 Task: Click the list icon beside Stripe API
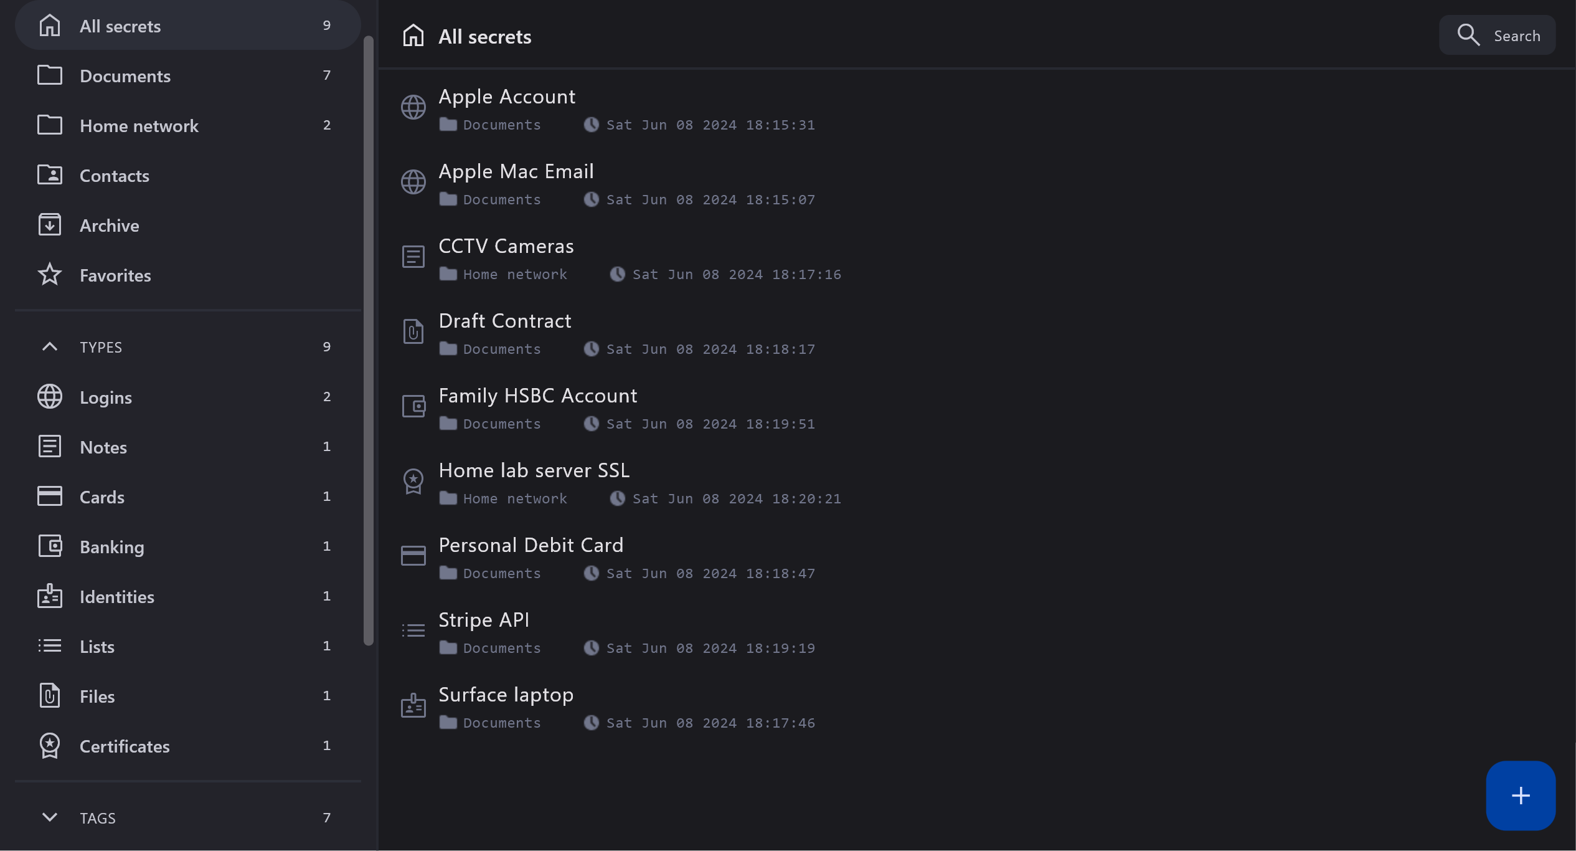pyautogui.click(x=413, y=630)
